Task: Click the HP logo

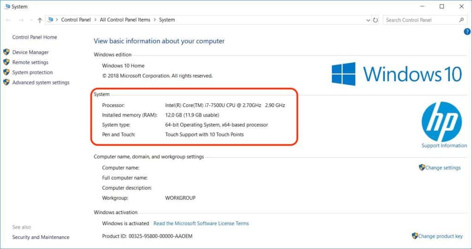Action: pos(442,122)
